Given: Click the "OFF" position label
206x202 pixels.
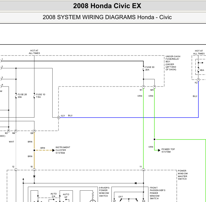Looking at the screenshot, I should [x=121, y=197].
